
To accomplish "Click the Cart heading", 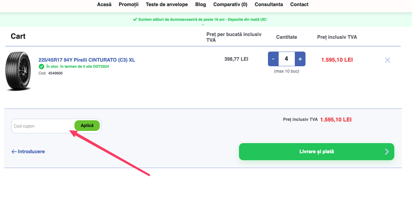I will point(18,36).
